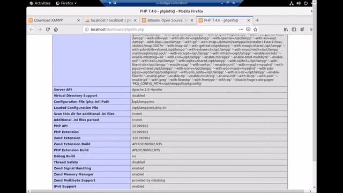Select the 320190902 value

coord(141,138)
